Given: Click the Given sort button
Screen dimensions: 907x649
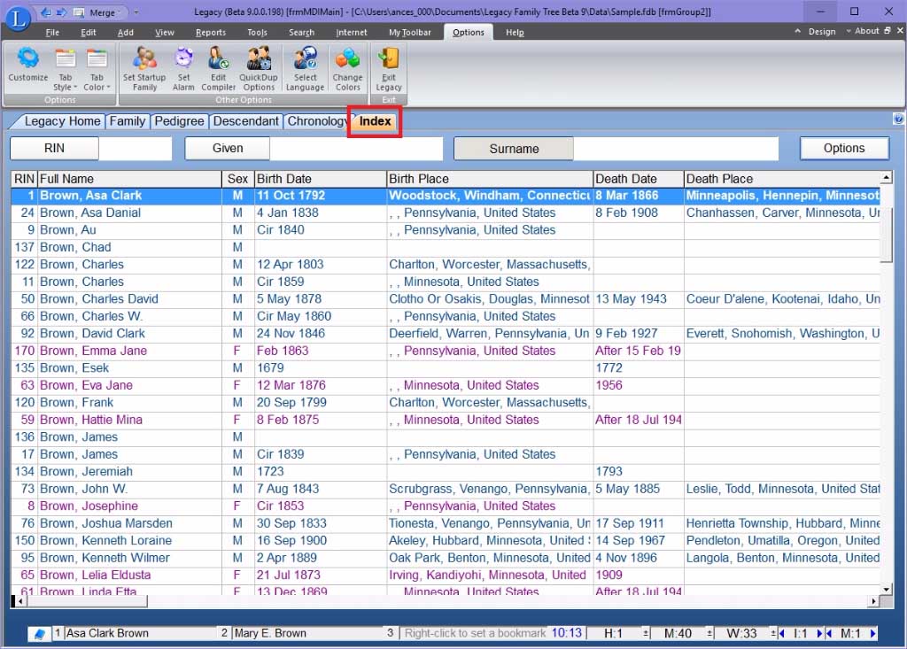Looking at the screenshot, I should point(228,148).
